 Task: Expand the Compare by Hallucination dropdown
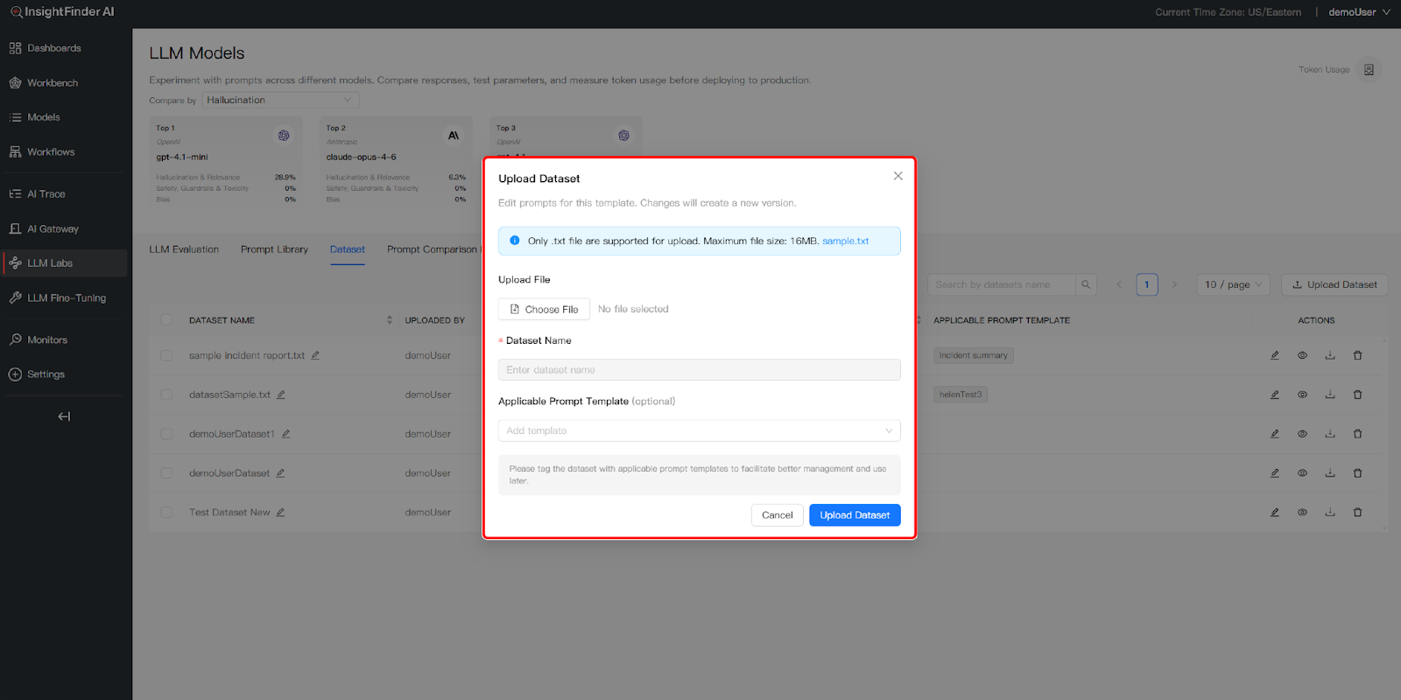coord(280,101)
